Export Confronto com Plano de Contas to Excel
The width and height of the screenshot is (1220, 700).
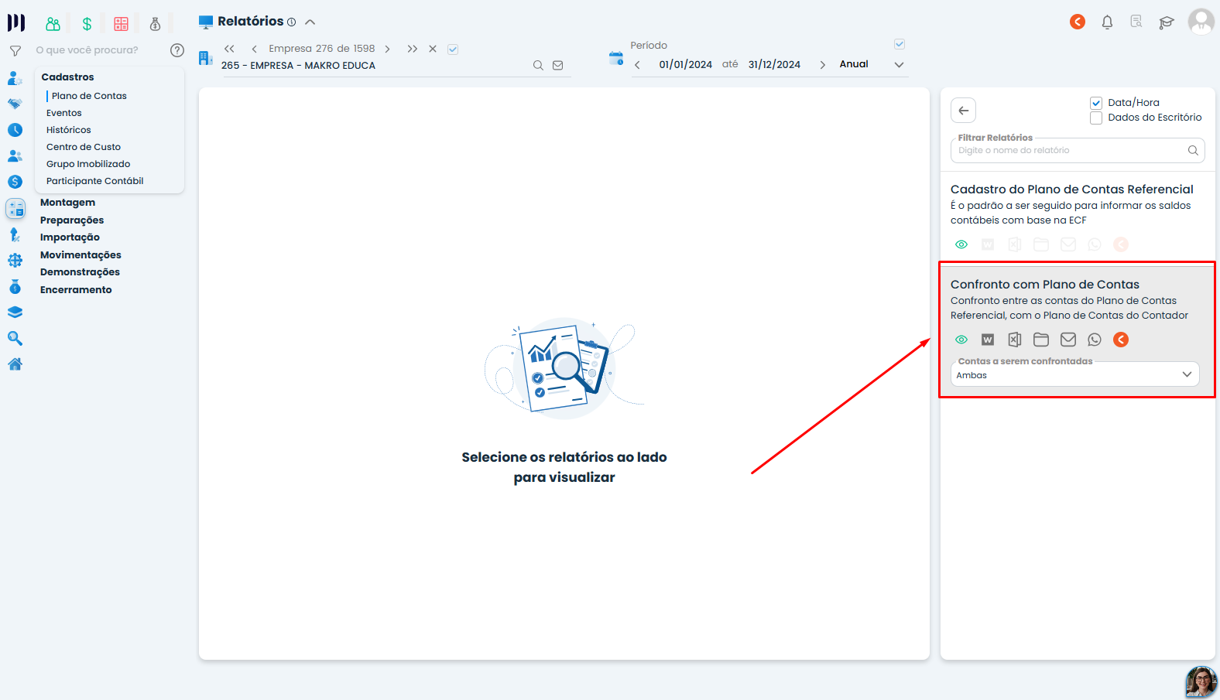1015,340
